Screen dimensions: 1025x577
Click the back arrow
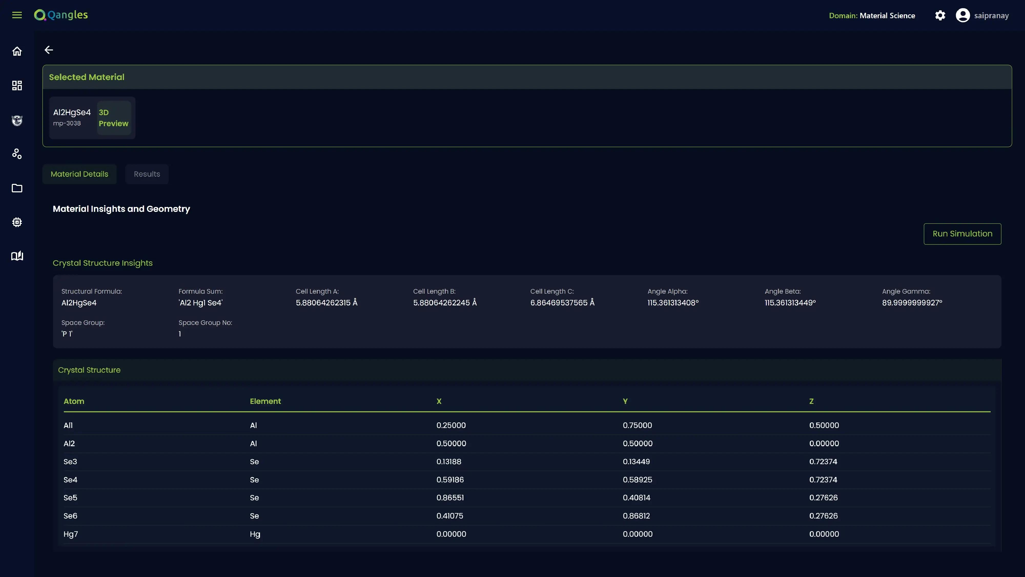coord(48,50)
